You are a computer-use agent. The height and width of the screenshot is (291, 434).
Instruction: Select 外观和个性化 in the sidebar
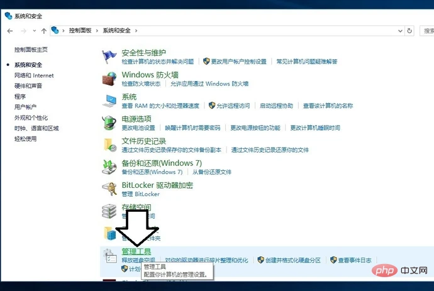click(31, 118)
